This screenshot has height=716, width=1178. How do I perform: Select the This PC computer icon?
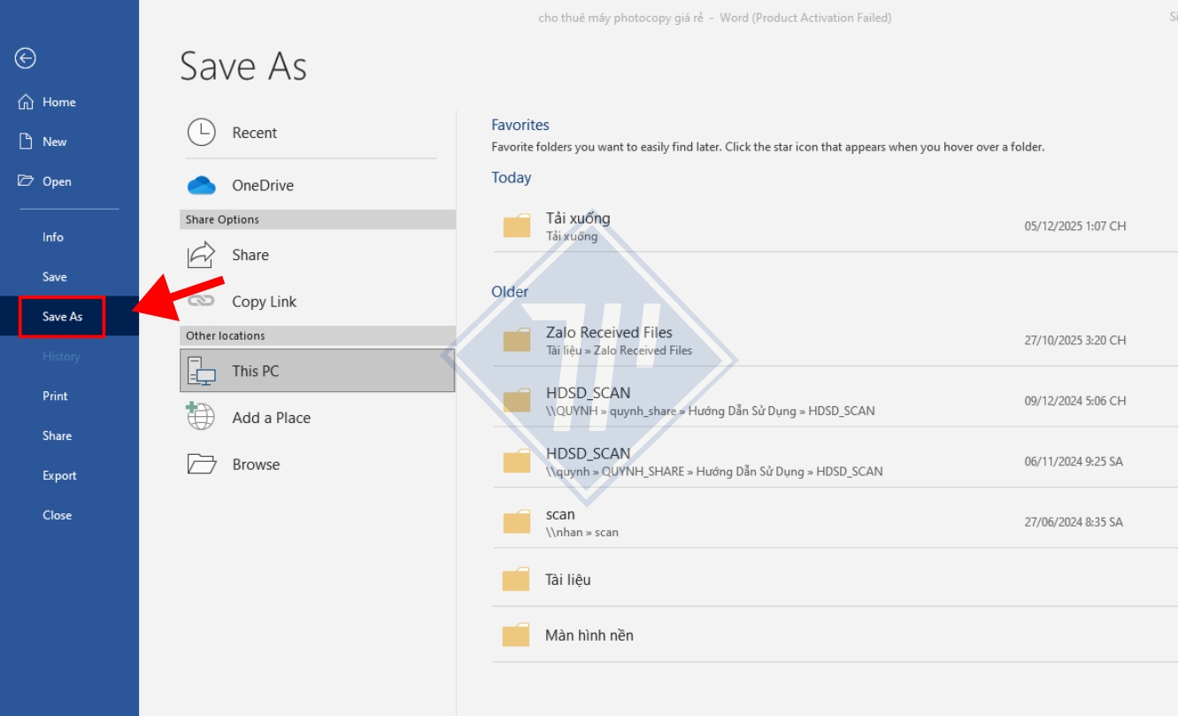coord(201,371)
